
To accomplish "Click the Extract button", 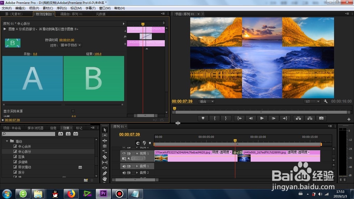I will [x=310, y=118].
